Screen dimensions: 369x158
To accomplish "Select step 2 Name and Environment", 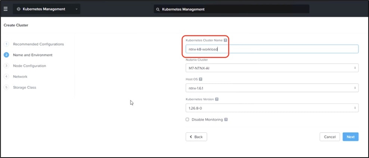I will click(x=33, y=55).
